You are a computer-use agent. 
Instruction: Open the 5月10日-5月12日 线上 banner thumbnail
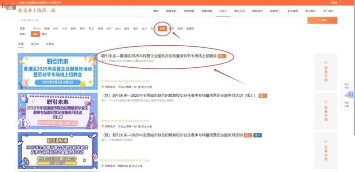pyautogui.click(x=58, y=111)
